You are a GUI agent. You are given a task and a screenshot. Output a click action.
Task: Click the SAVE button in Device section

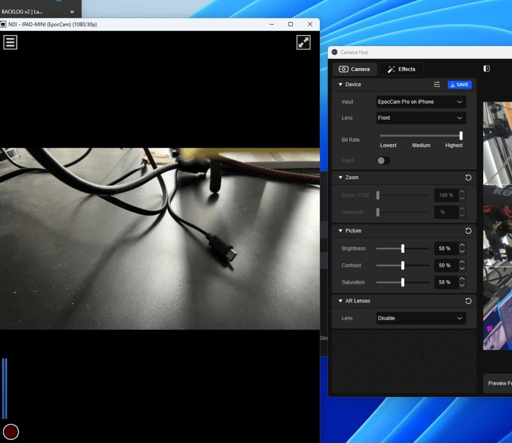[459, 85]
